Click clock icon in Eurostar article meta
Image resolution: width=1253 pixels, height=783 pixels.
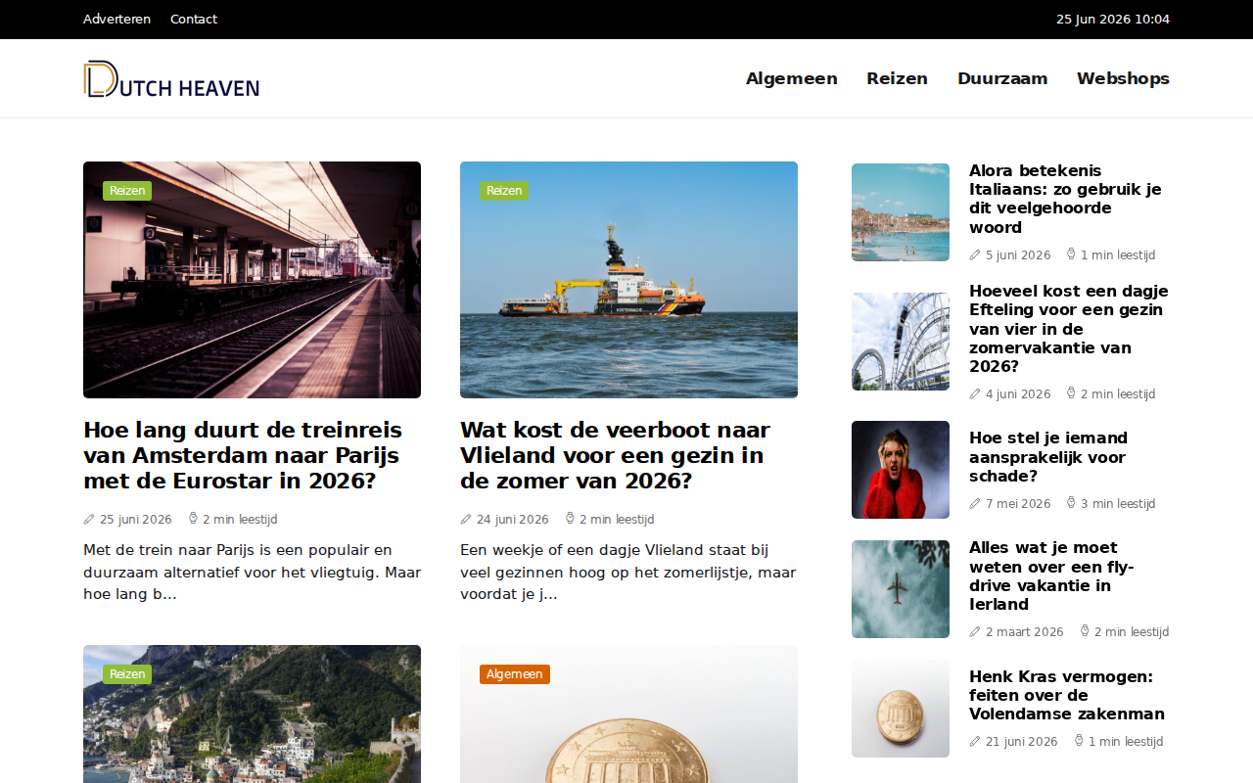[193, 519]
